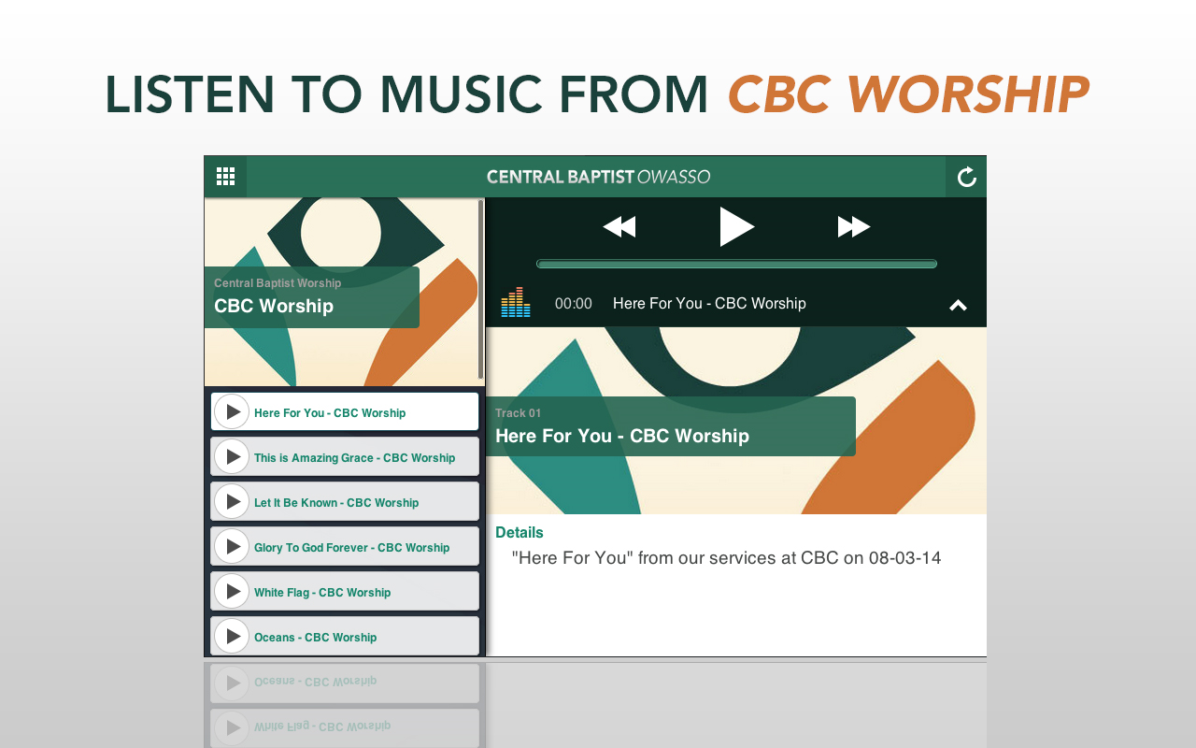Image resolution: width=1196 pixels, height=748 pixels.
Task: Expand the Track 01 banner overlay
Action: tap(670, 424)
